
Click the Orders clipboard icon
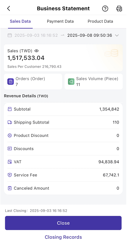tap(11, 82)
